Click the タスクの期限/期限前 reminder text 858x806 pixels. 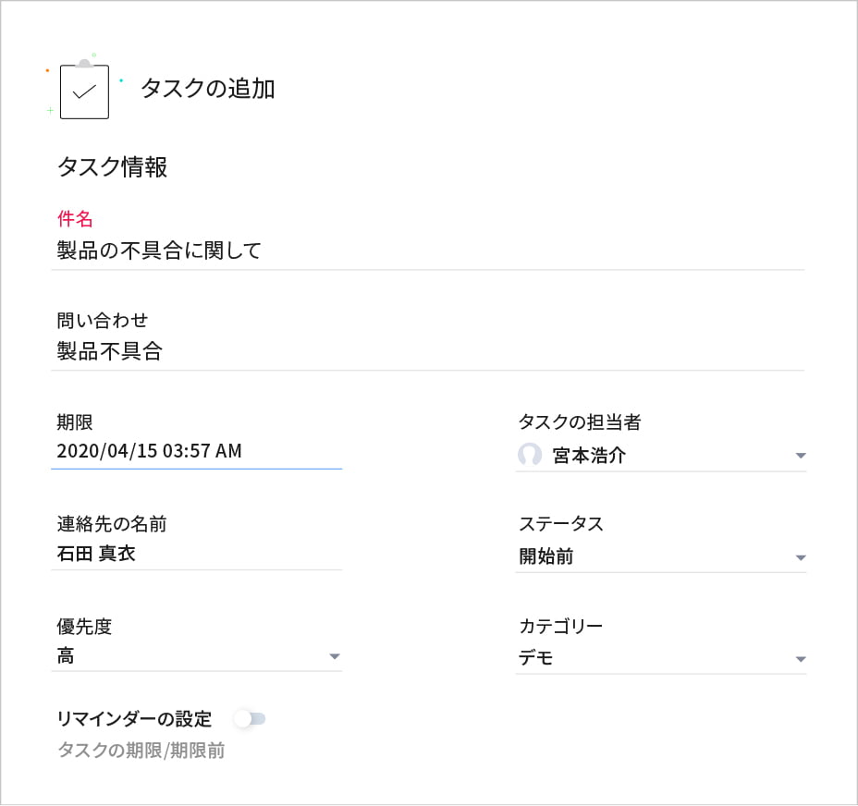[141, 751]
